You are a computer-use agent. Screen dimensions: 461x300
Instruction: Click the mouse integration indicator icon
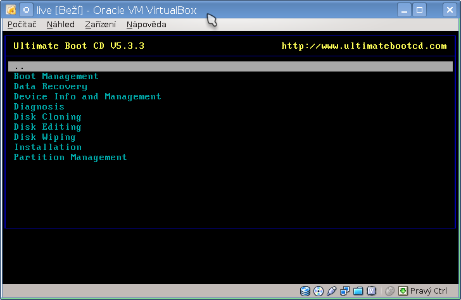[390, 291]
